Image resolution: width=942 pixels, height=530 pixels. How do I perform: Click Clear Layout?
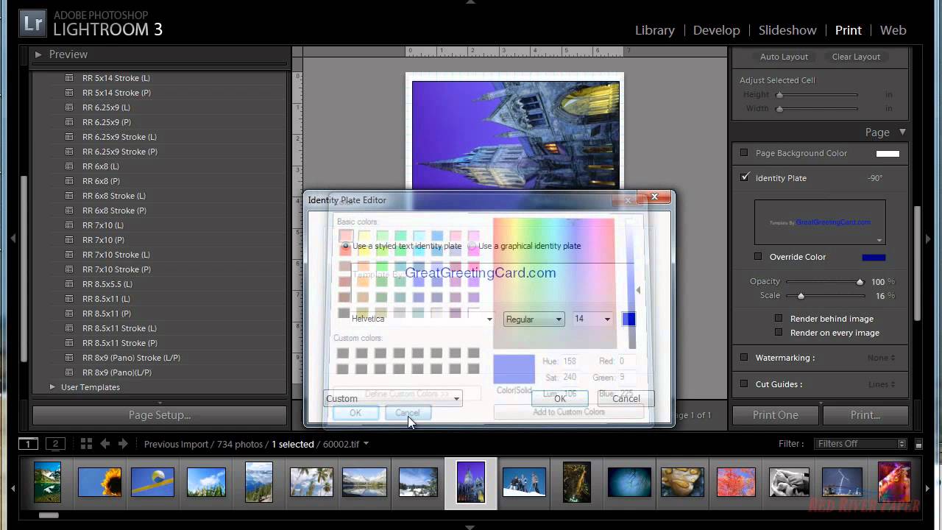[856, 57]
